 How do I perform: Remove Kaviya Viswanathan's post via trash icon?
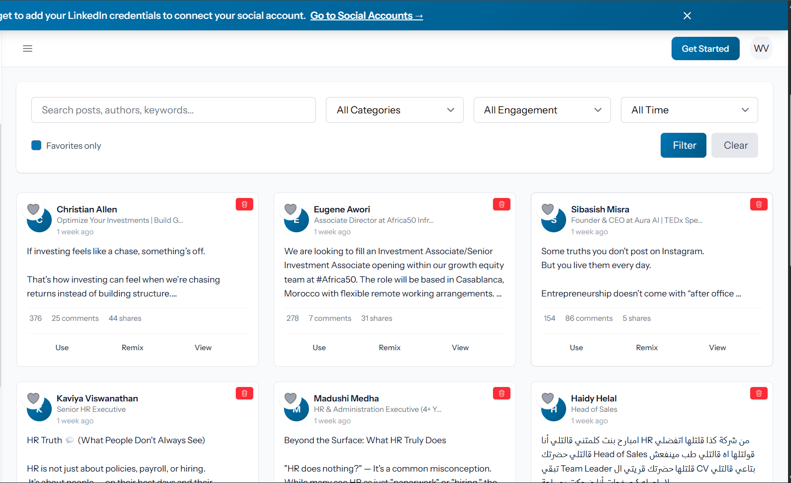tap(244, 393)
